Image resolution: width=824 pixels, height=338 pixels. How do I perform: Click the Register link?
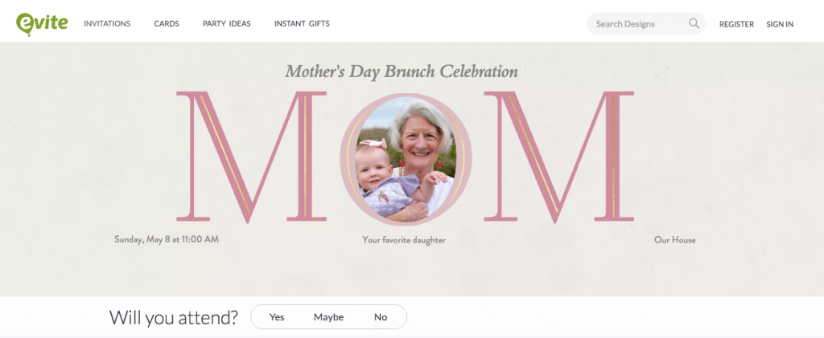click(x=736, y=24)
